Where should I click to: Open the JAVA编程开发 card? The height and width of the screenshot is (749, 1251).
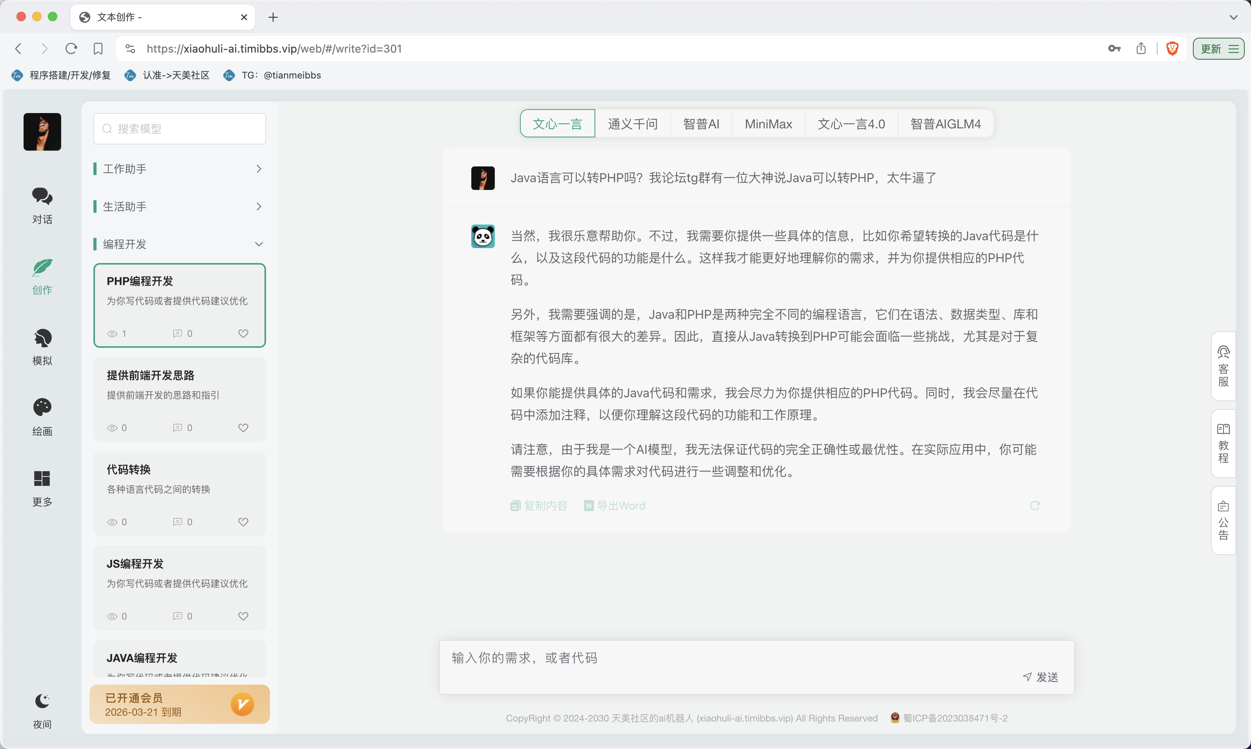click(180, 659)
